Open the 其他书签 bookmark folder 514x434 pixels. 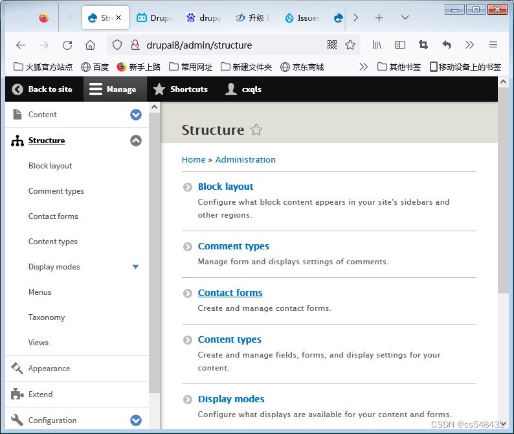(399, 67)
